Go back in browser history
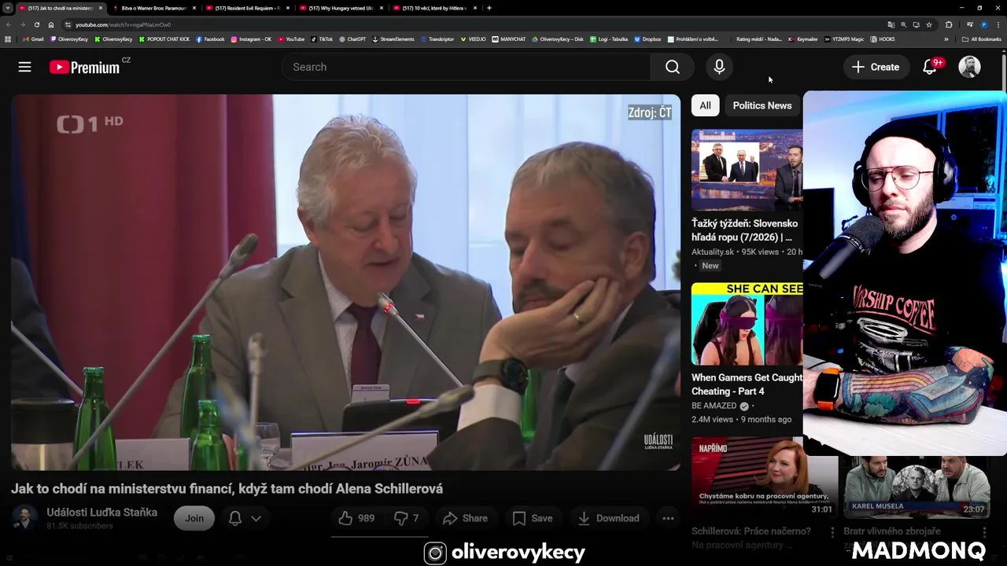 9,24
